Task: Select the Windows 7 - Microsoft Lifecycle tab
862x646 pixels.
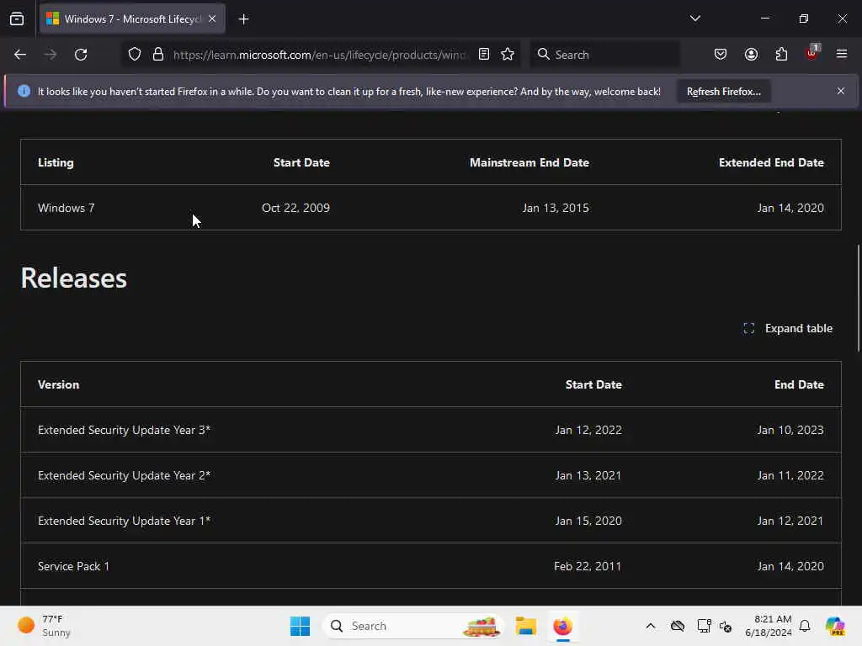Action: tap(132, 19)
